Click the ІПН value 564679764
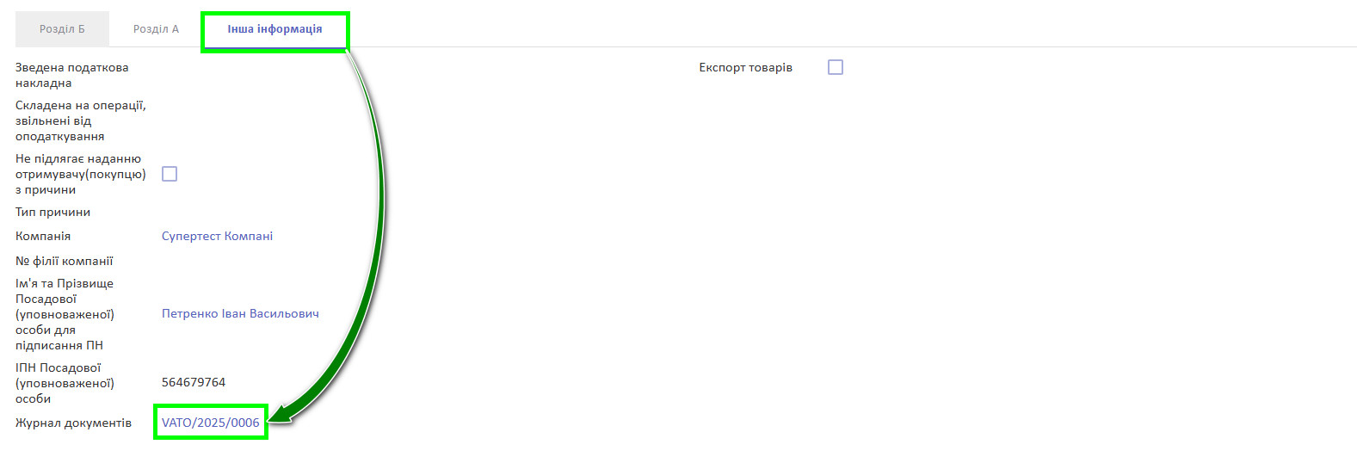Image resolution: width=1357 pixels, height=463 pixels. (x=194, y=382)
